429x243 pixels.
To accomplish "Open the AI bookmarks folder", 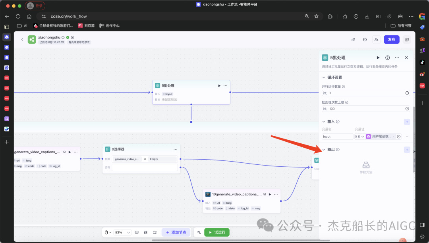I will point(22,26).
